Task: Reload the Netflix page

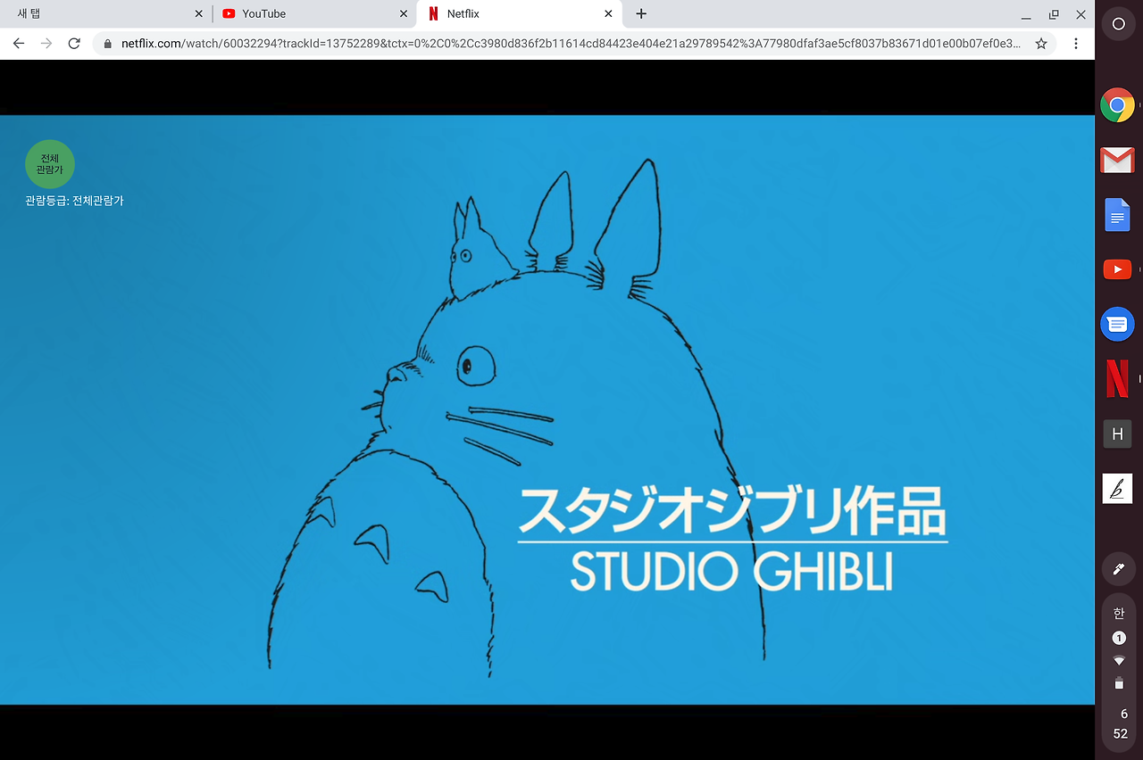Action: tap(74, 44)
